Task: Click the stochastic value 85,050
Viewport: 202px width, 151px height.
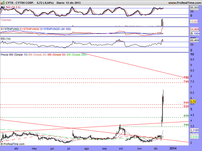Action: 194,8
